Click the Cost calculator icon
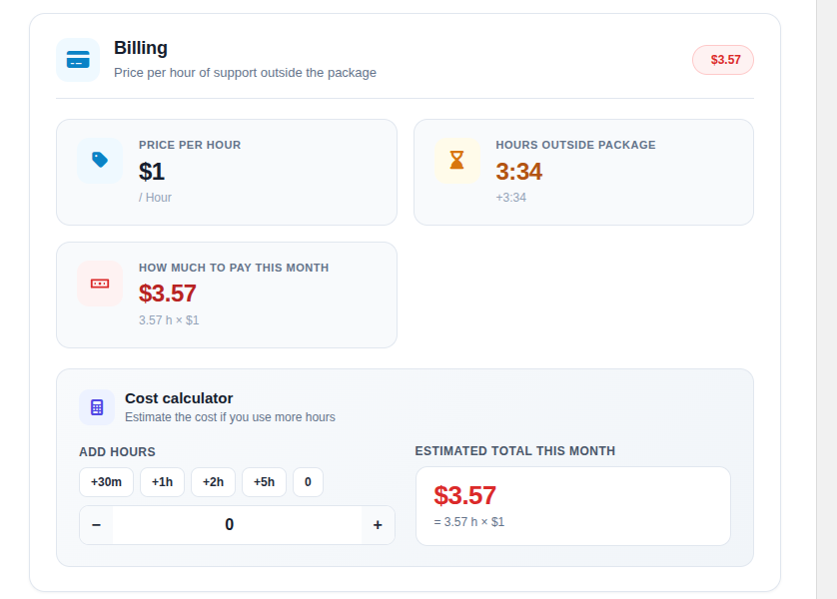 [x=97, y=407]
